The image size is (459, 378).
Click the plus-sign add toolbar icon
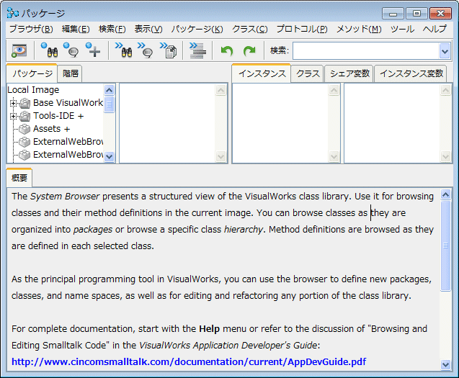click(x=93, y=50)
